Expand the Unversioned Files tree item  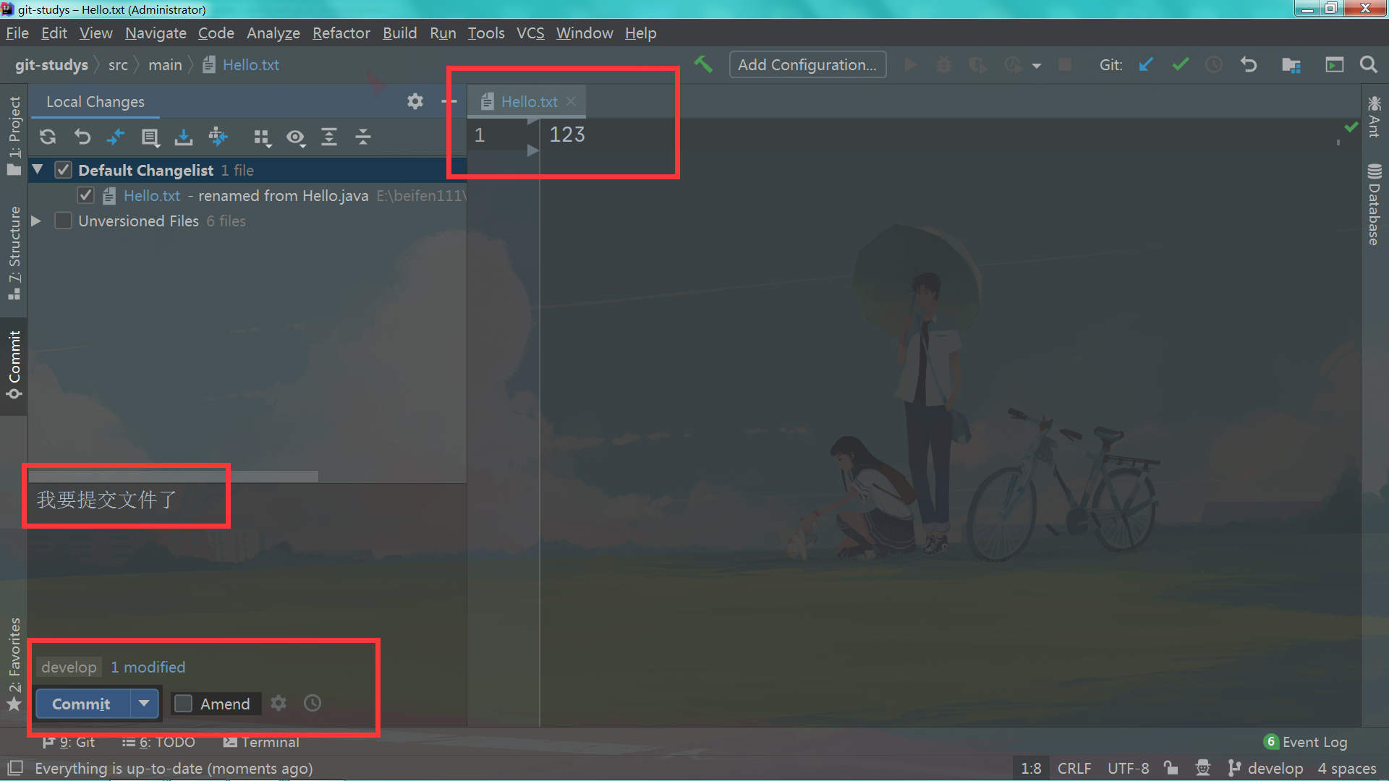(x=36, y=221)
